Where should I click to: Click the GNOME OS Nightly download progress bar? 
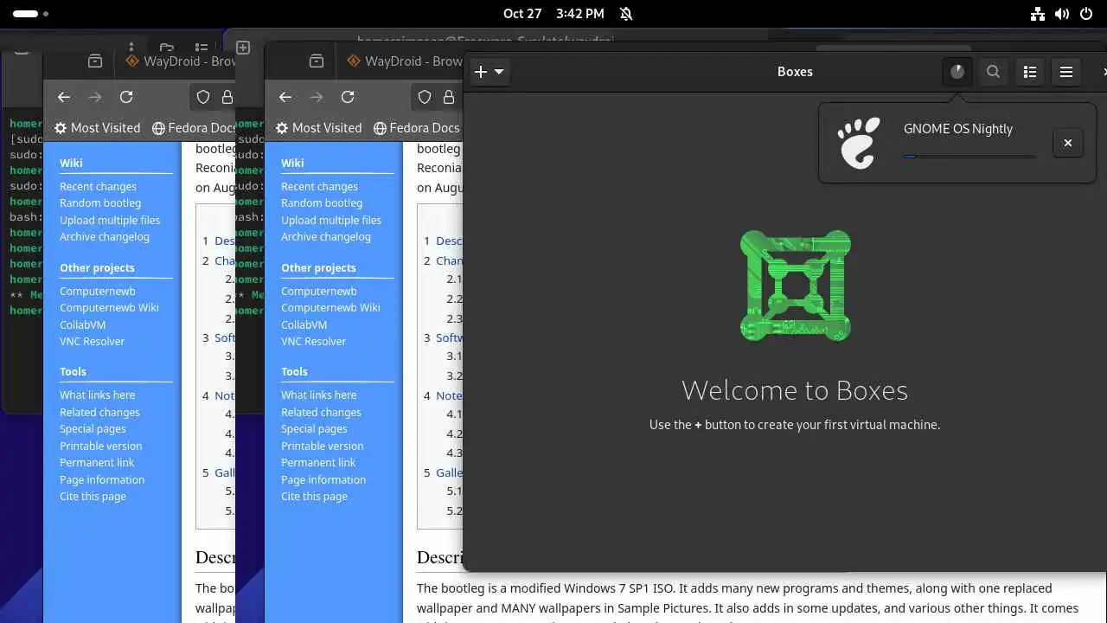click(969, 157)
